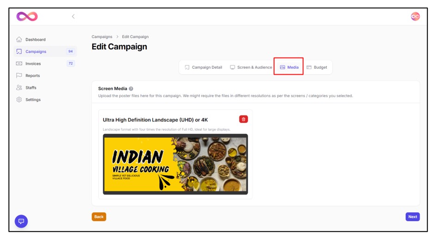Switch to the Screen & Audience tab

251,68
